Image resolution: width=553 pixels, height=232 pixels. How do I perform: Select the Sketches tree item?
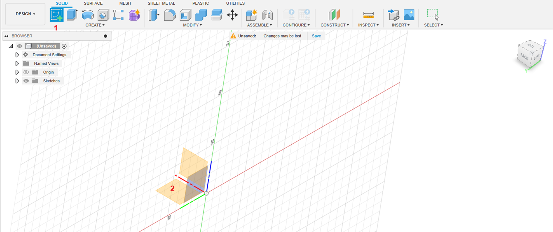[51, 81]
